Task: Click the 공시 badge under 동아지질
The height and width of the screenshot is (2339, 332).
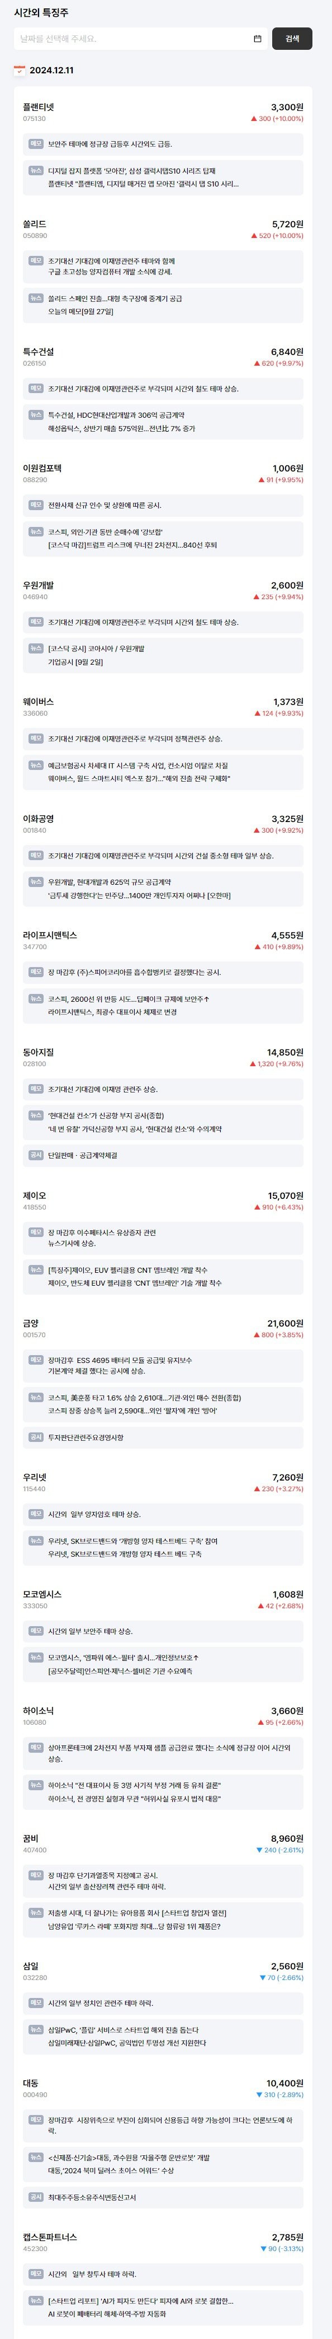Action: (x=36, y=1155)
